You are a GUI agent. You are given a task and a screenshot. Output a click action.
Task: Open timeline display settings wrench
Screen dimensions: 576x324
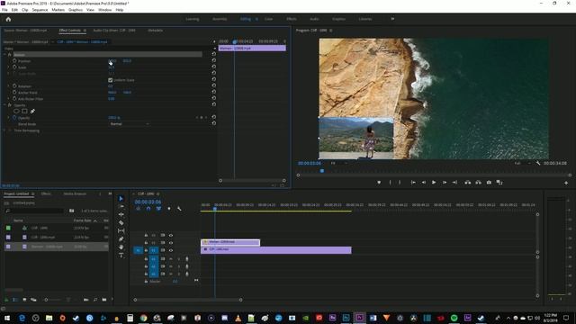179,209
